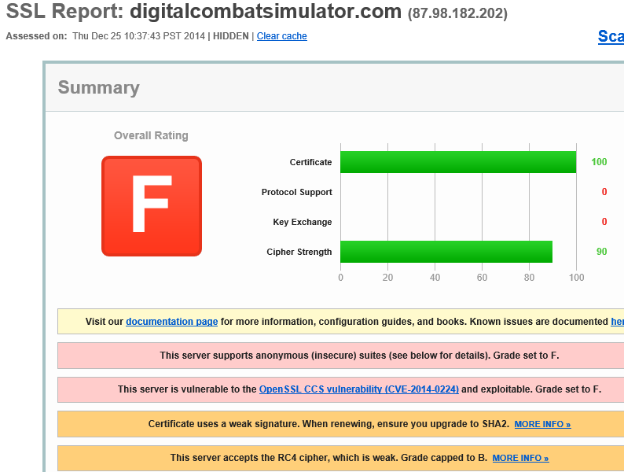
Task: Click the Certificate score bar
Action: coord(458,162)
